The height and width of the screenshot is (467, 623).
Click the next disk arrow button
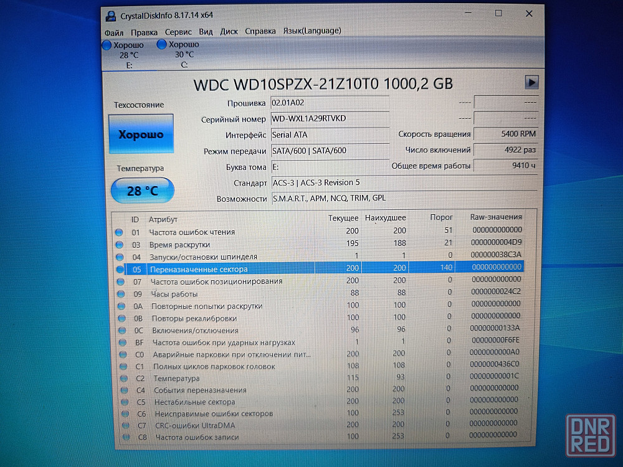pos(531,82)
